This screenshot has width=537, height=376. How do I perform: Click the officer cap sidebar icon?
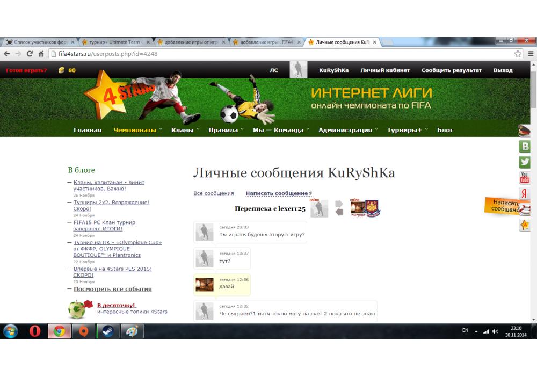pos(525,131)
